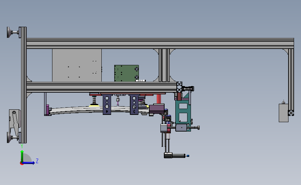Select the left dark blue perforated bracket

107,104
